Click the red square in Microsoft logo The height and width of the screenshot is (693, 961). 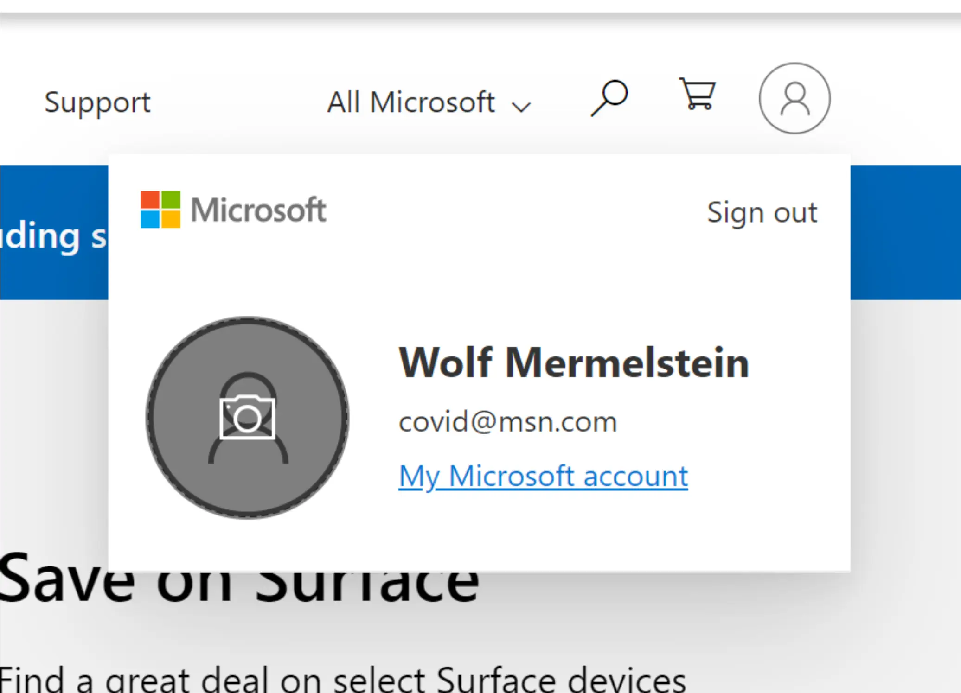coord(150,200)
